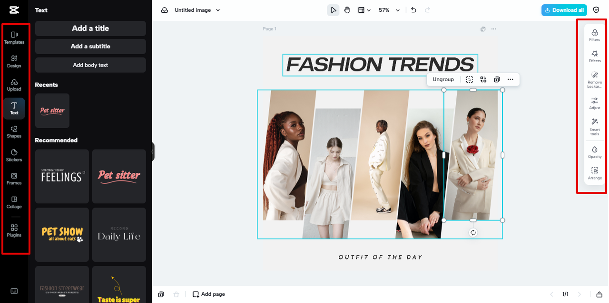
Task: Open the canvas layout options dropdown
Action: point(364,9)
